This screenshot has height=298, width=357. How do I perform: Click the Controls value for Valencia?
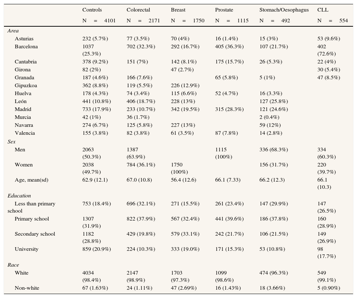click(x=95, y=133)
